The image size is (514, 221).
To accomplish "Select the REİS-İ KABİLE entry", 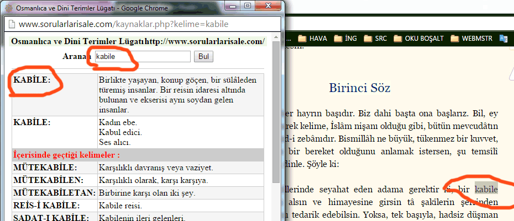I will (x=45, y=205).
